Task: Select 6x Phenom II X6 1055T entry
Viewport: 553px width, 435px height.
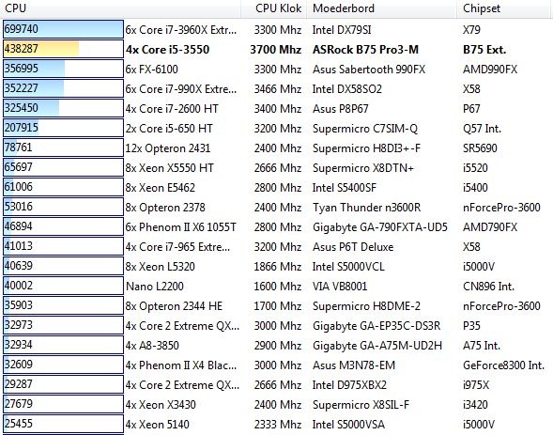Action: 180,227
